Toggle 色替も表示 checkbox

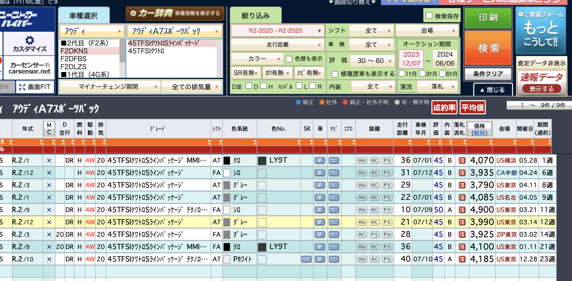pos(289,59)
